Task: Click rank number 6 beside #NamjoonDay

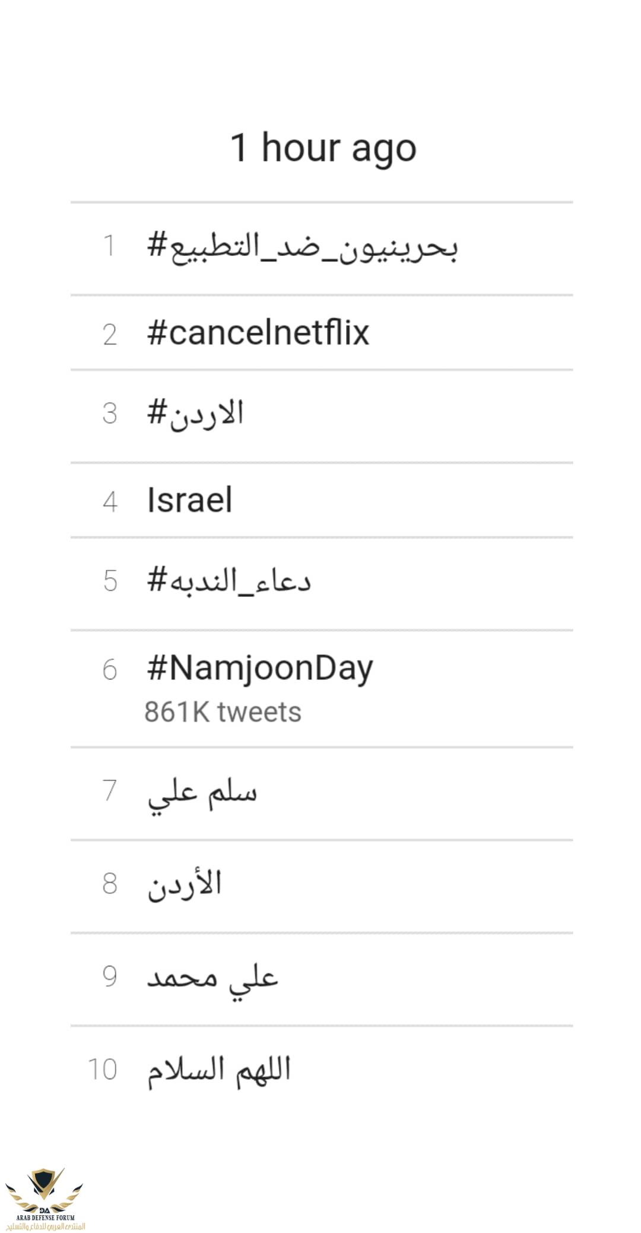Action: click(x=110, y=670)
